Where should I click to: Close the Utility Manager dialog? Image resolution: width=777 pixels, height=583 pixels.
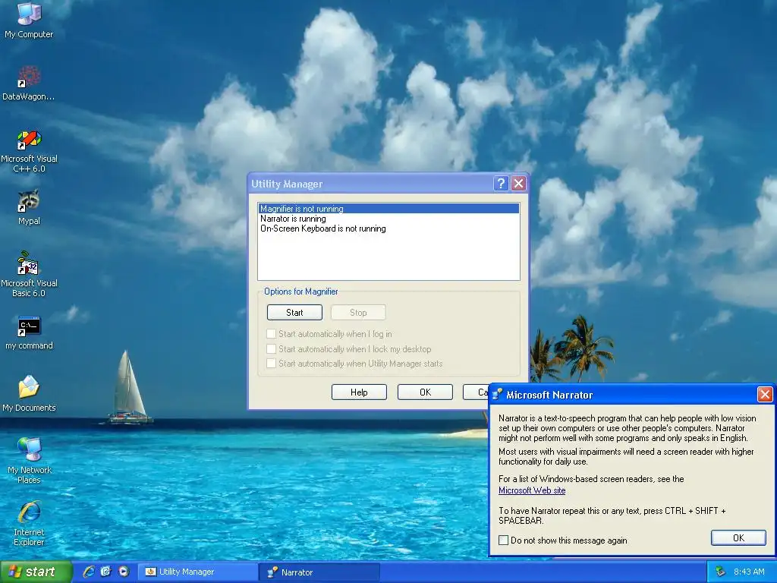[x=518, y=184]
